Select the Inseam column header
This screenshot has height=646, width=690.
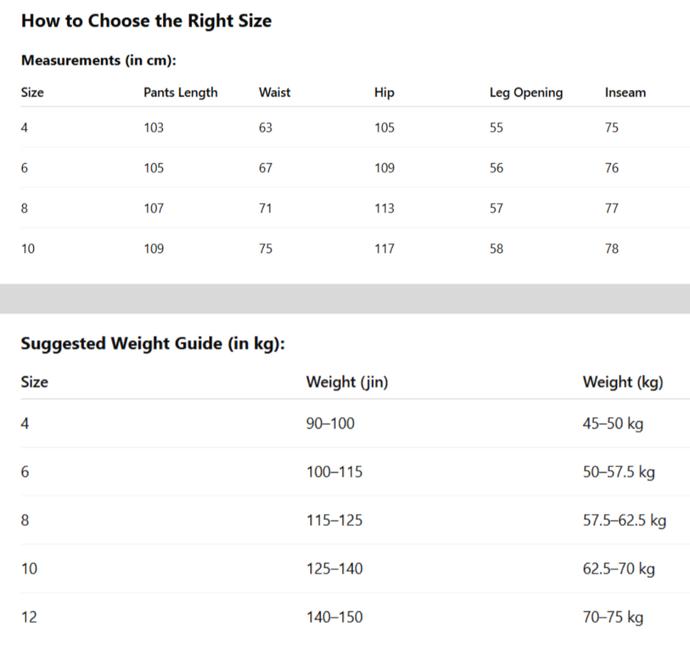pyautogui.click(x=625, y=93)
